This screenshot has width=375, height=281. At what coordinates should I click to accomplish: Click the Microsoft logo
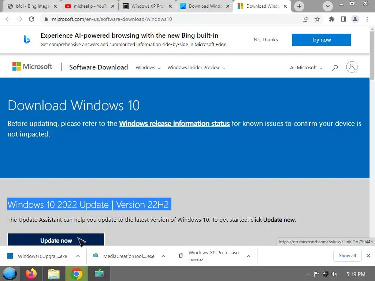pyautogui.click(x=32, y=67)
